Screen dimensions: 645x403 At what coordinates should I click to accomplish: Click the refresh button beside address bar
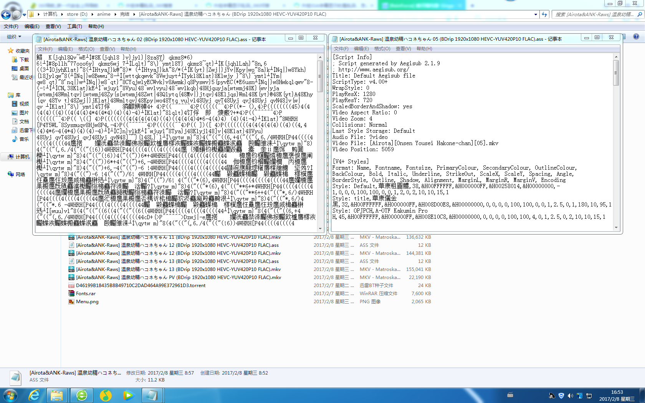544,14
